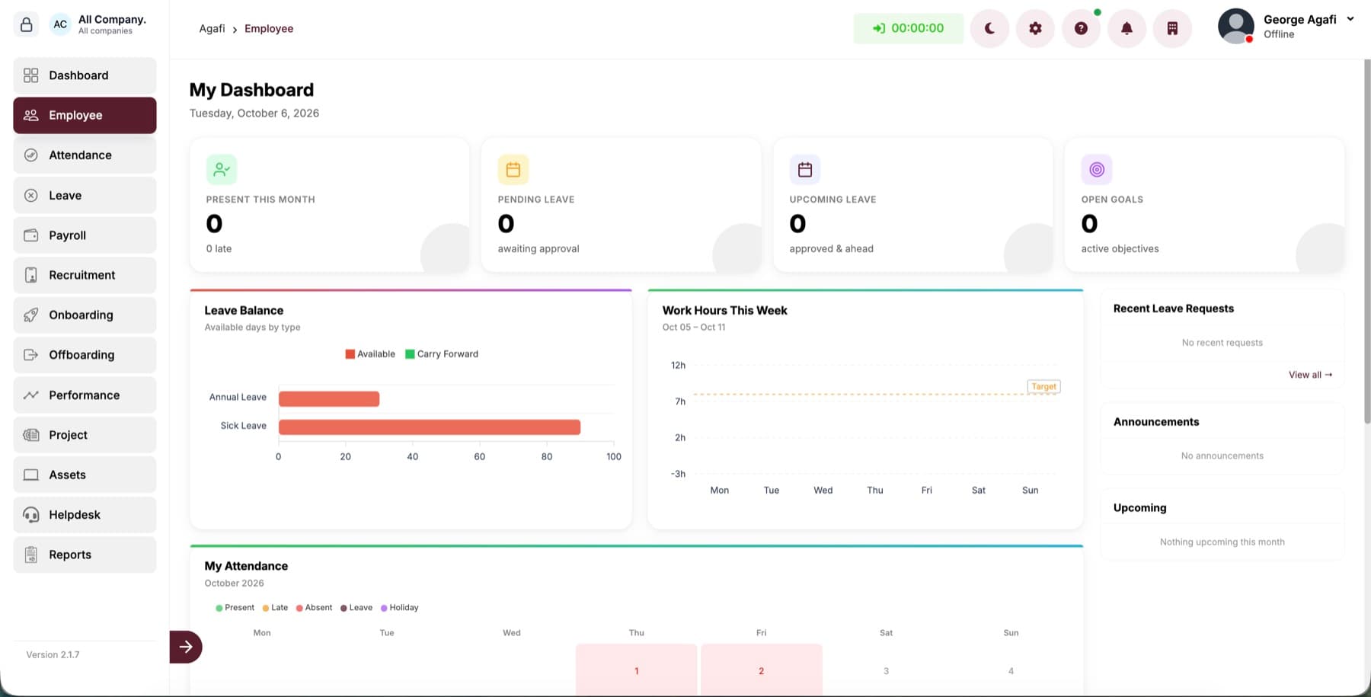Click the page vertical scrollbar

click(x=1367, y=241)
